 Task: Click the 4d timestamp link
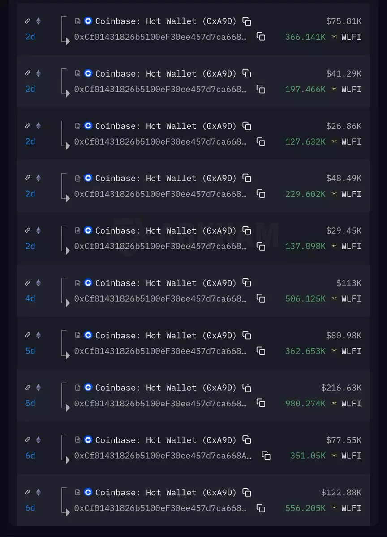[x=30, y=298]
